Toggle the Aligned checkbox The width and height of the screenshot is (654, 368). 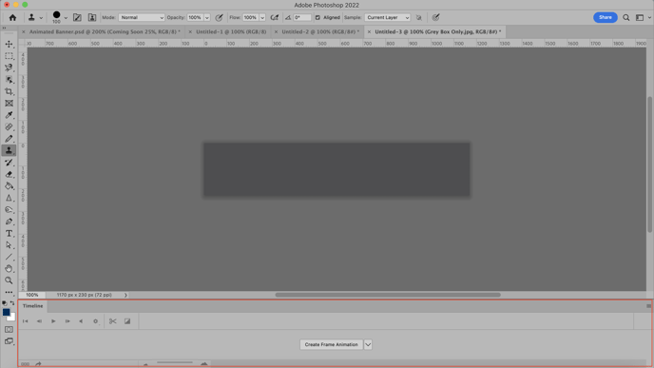[317, 17]
